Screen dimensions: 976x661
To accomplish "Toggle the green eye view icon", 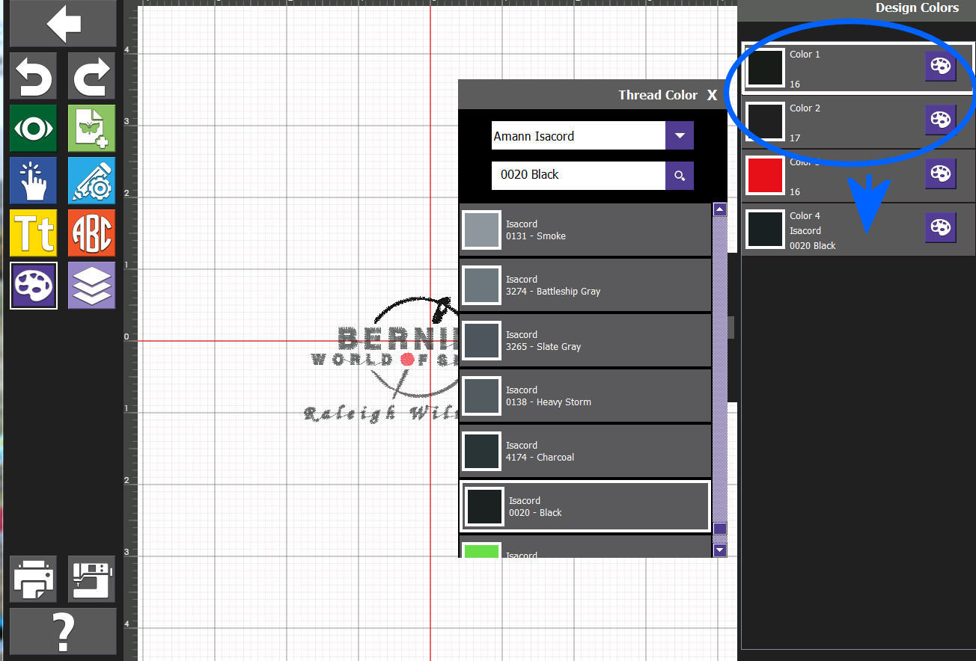I will click(x=34, y=129).
